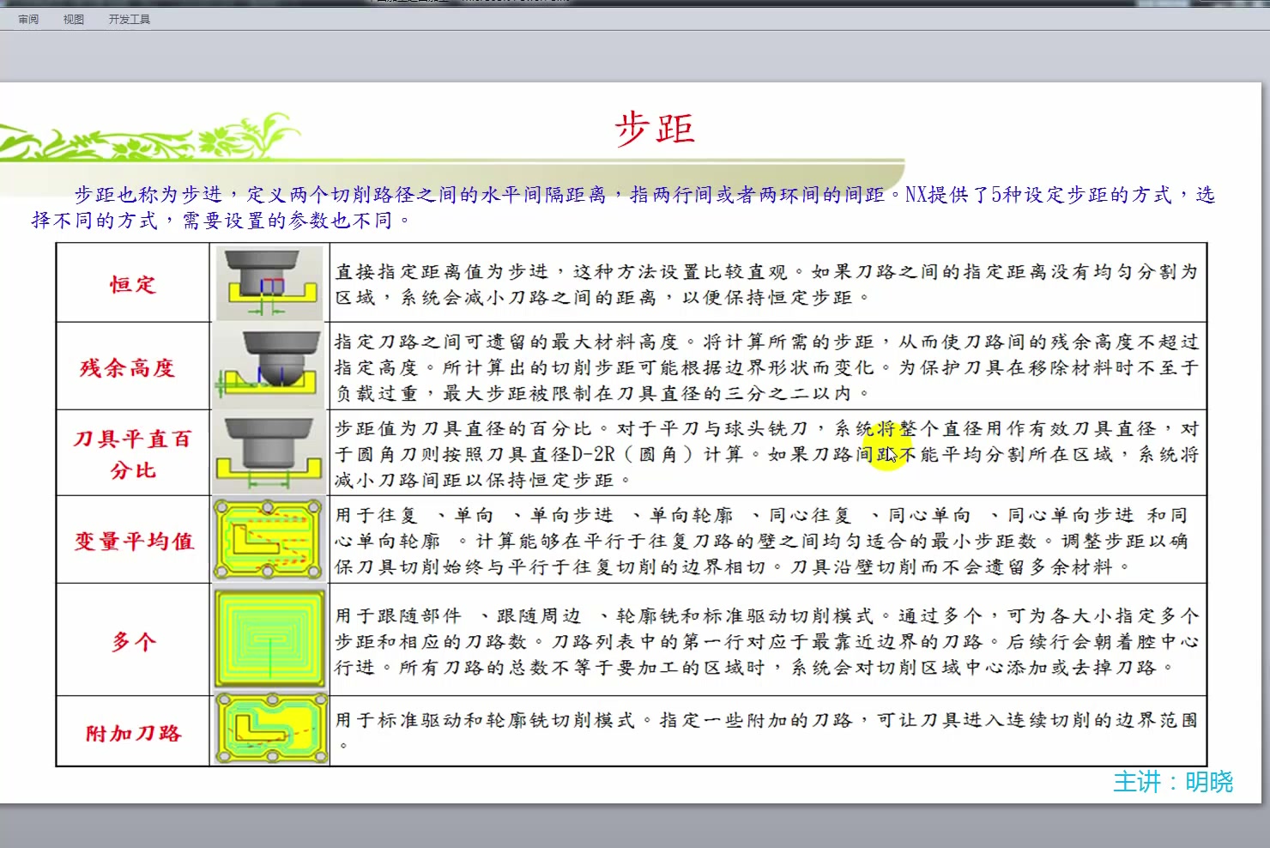
Task: Click the 恒定 step type cell
Action: point(133,284)
